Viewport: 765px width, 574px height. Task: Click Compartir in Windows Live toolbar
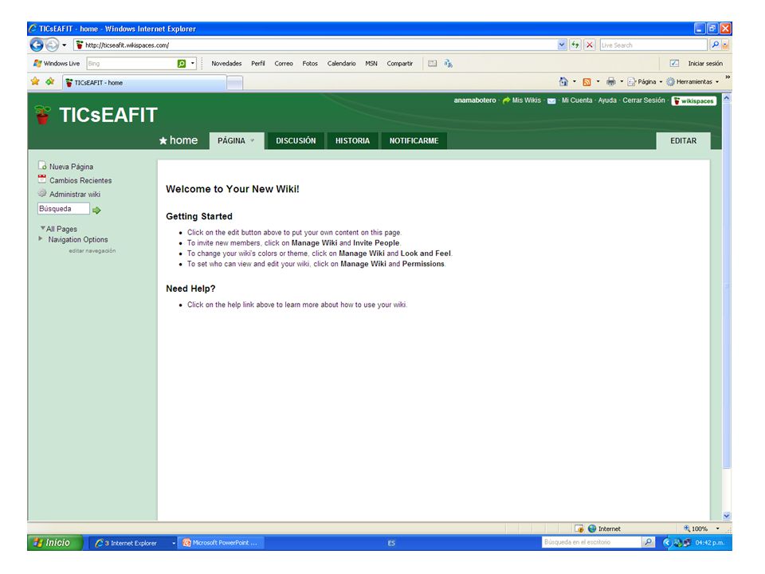coord(399,64)
